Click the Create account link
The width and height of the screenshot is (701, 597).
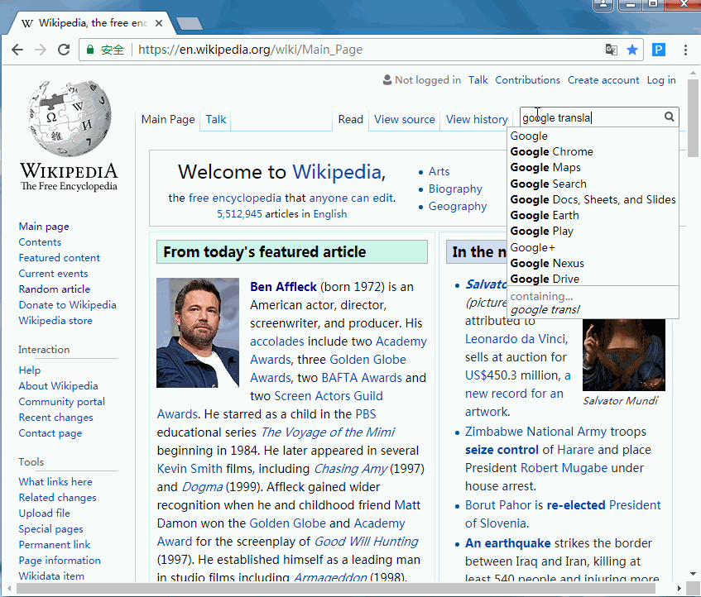603,80
